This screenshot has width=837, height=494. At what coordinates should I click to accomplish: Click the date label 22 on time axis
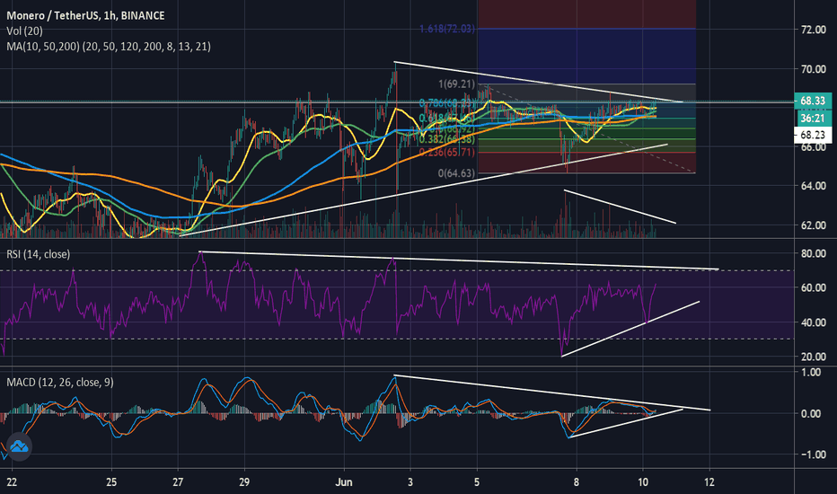point(11,481)
